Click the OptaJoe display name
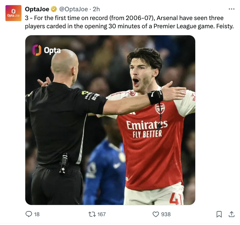The image size is (240, 225). [37, 9]
